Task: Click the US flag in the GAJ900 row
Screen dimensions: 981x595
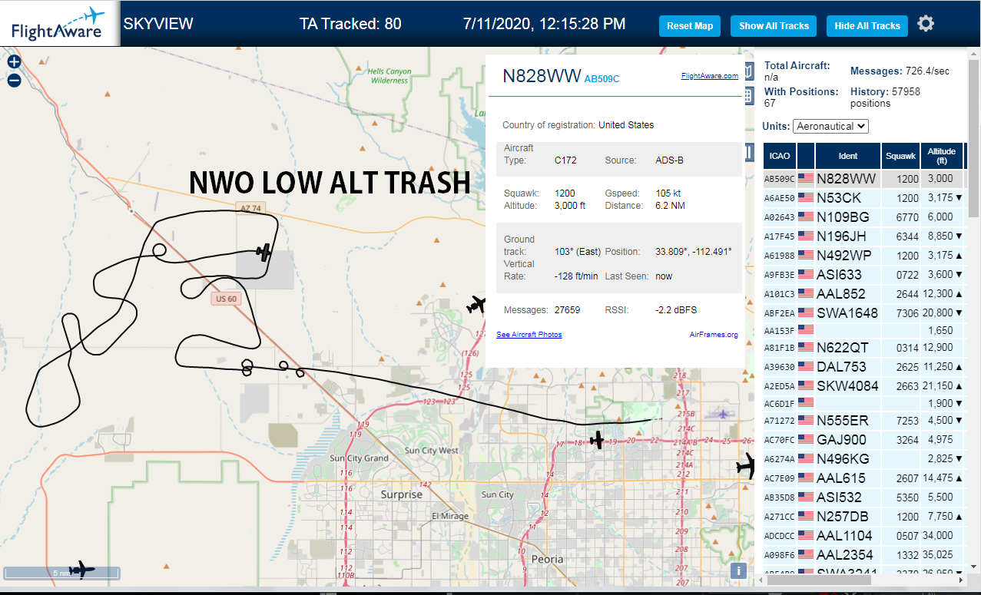Action: coord(806,440)
